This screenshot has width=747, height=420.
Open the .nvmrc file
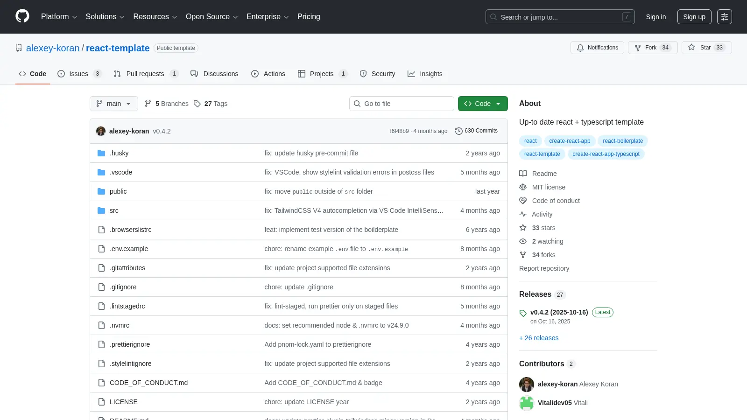[120, 325]
